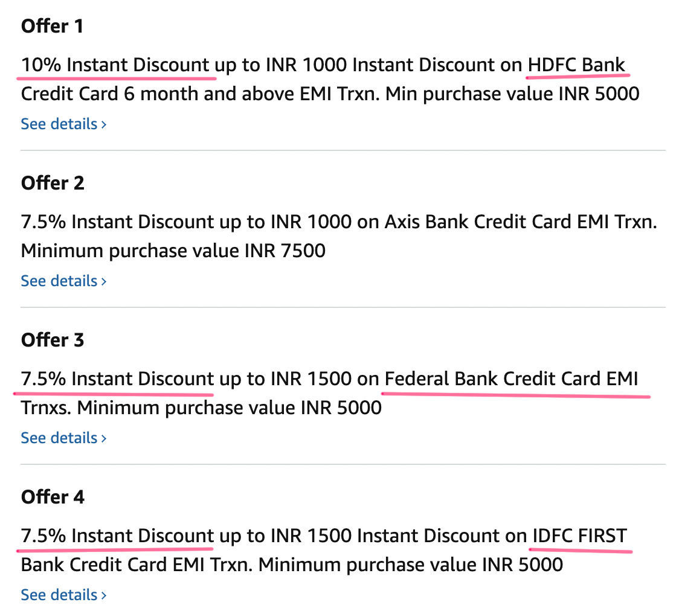Click the underlined 10% Instant Discount text
This screenshot has height=611, width=679.
[x=115, y=65]
